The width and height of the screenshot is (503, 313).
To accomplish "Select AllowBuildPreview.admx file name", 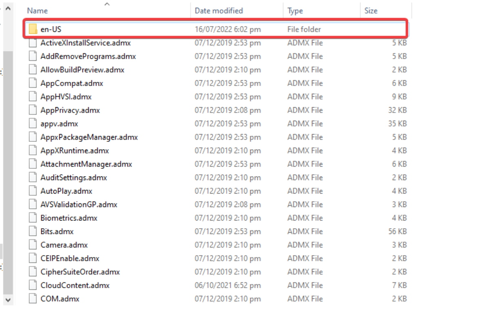I will (x=82, y=70).
